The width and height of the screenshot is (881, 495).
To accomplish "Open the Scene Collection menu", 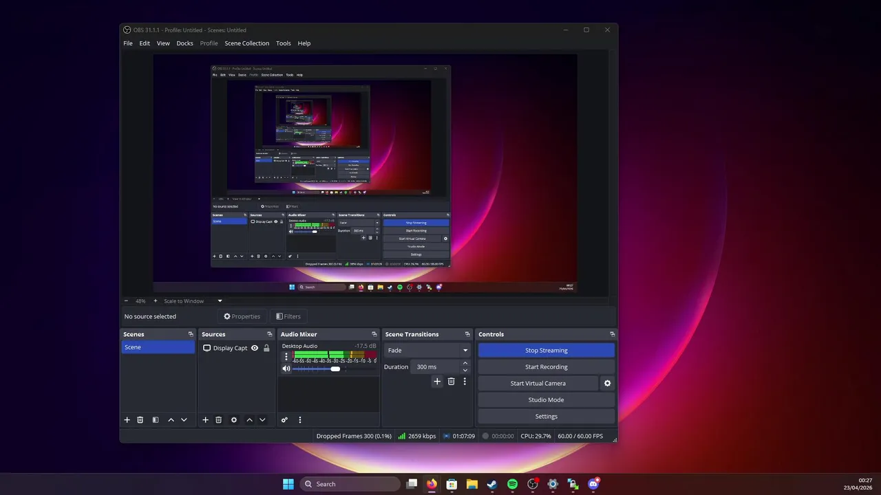I will point(246,43).
